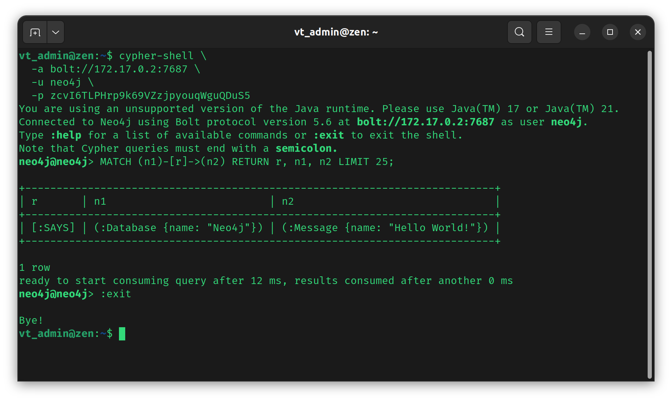Click the bold :exit keyword in help line
The width and height of the screenshot is (672, 401).
tap(329, 135)
